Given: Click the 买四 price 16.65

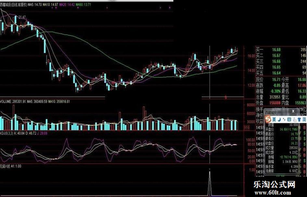Looking at the screenshot, I should pyautogui.click(x=276, y=67).
